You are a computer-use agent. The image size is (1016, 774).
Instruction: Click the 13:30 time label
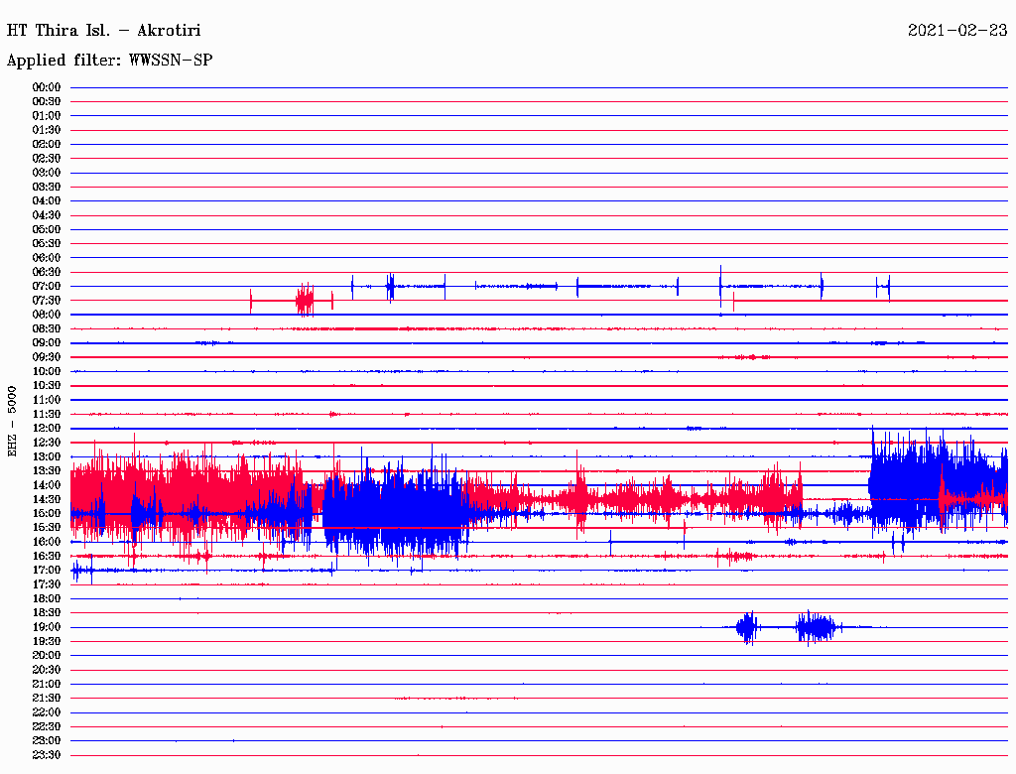coord(47,471)
